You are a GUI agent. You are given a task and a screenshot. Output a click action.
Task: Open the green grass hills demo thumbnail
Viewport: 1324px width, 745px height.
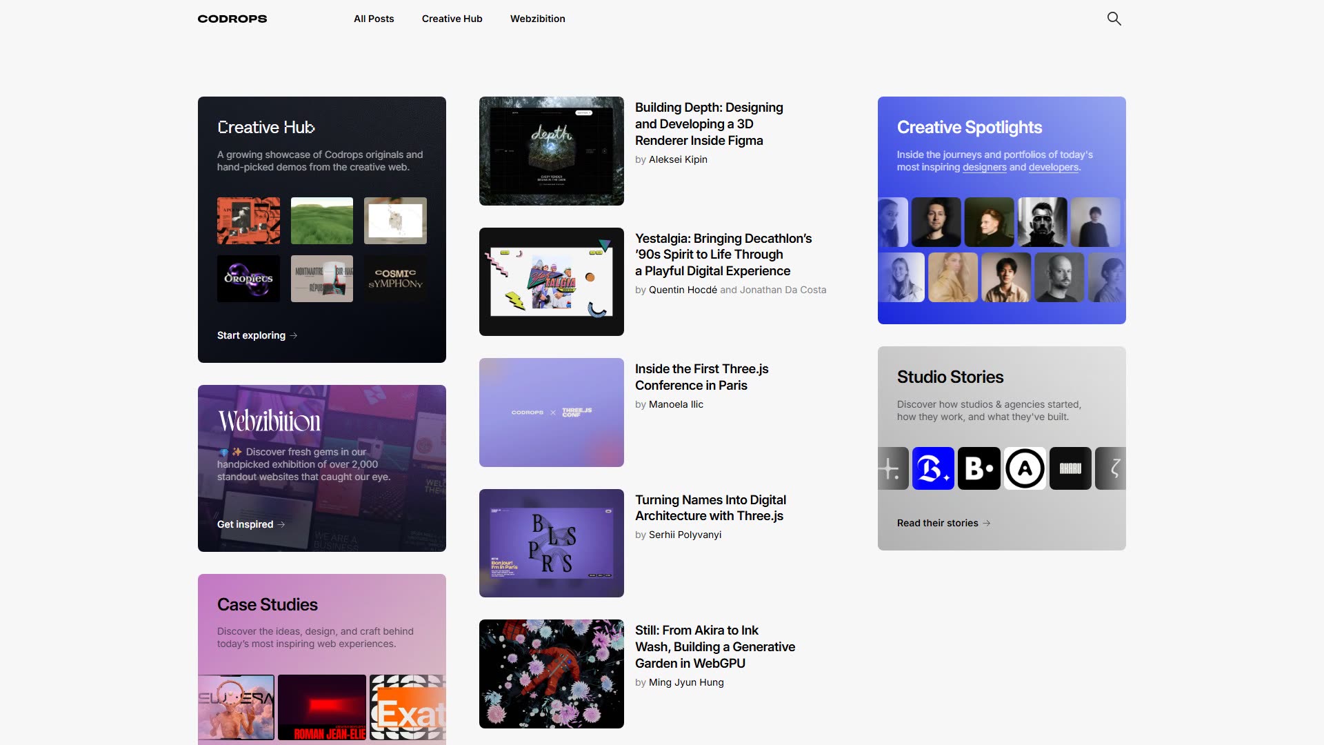click(322, 221)
